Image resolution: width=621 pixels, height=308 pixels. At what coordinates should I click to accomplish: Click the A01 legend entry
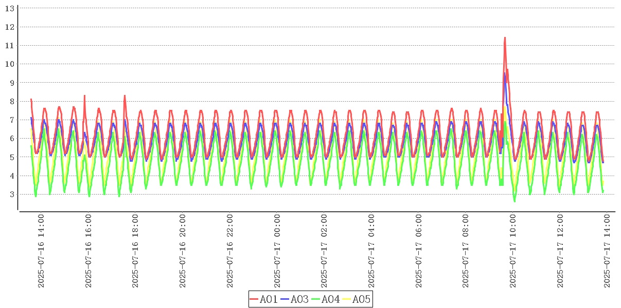(x=269, y=299)
